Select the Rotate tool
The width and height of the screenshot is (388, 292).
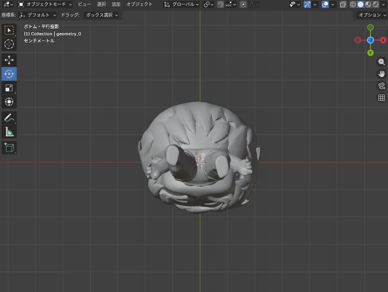[x=9, y=74]
